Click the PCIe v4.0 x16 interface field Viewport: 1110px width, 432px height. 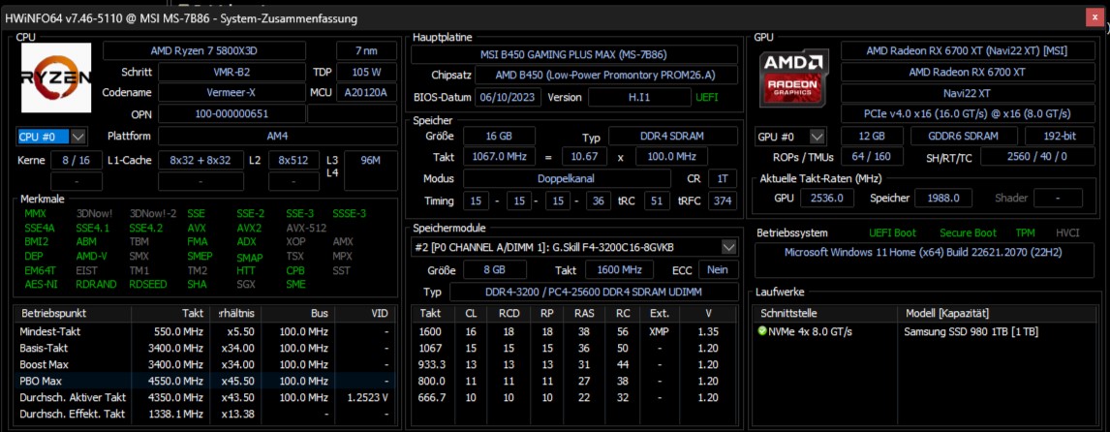coord(967,113)
